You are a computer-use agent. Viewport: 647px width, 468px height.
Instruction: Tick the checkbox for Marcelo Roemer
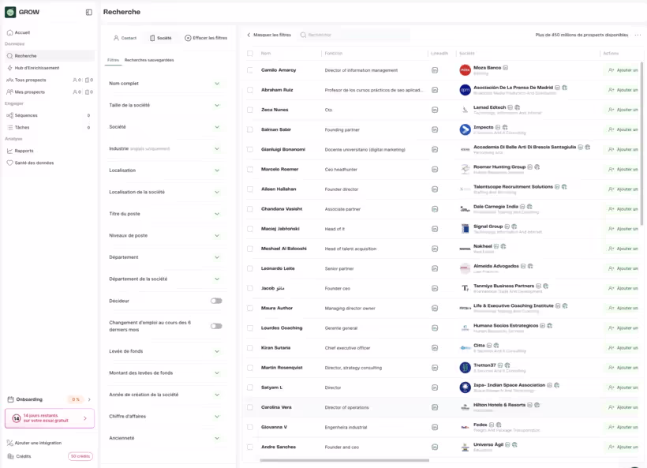pyautogui.click(x=250, y=169)
